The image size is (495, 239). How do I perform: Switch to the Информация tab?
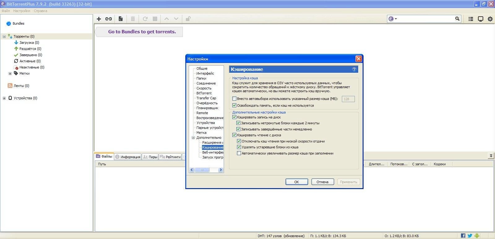128,157
